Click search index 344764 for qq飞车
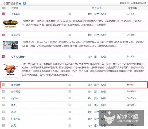 point(131,98)
